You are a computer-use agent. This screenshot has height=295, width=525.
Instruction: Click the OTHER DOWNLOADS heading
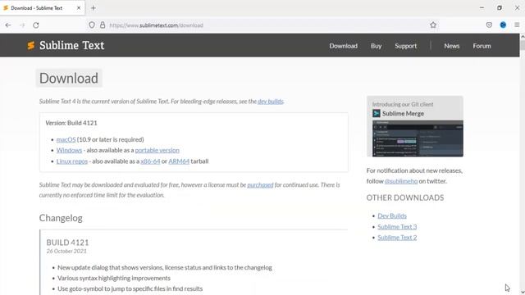[x=404, y=197]
